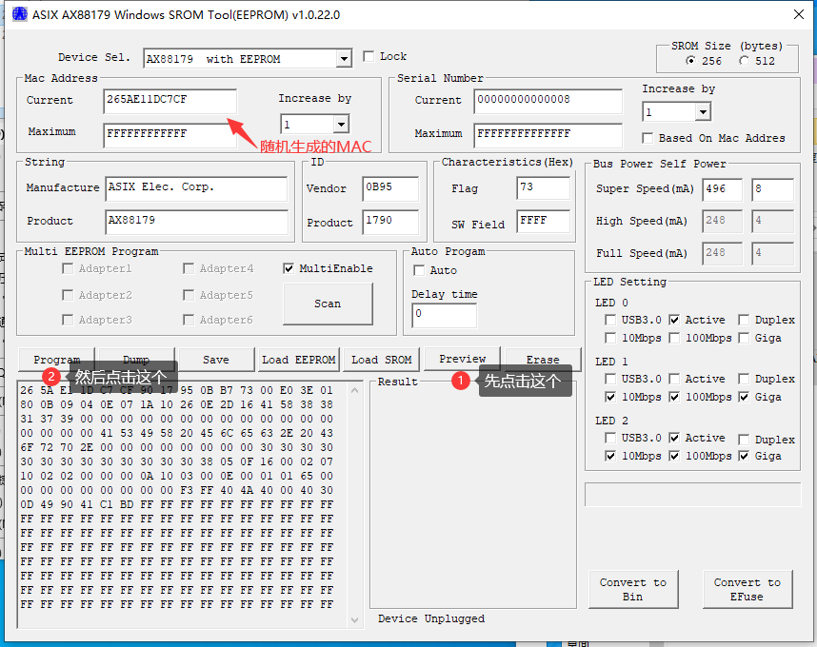Screen dimensions: 817x647
Task: Close the SROM Tool window
Action: click(798, 14)
